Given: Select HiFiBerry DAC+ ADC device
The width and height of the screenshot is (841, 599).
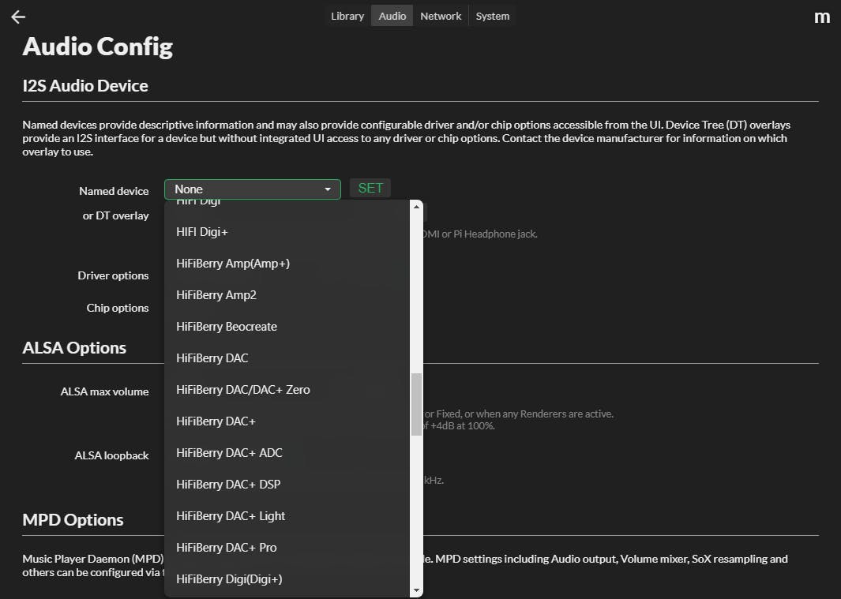Looking at the screenshot, I should tap(228, 453).
